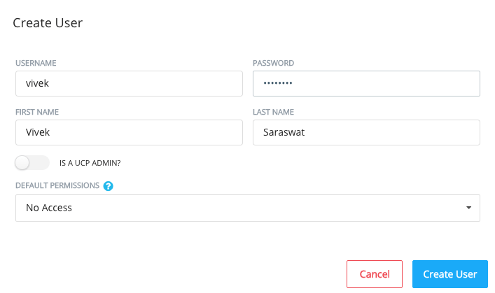The image size is (495, 293).
Task: Expand the Default Permissions dropdown arrow
Action: point(469,208)
